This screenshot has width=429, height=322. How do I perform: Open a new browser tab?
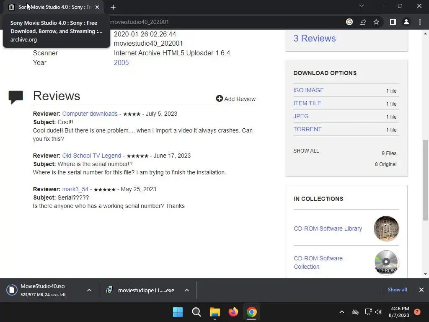113,7
